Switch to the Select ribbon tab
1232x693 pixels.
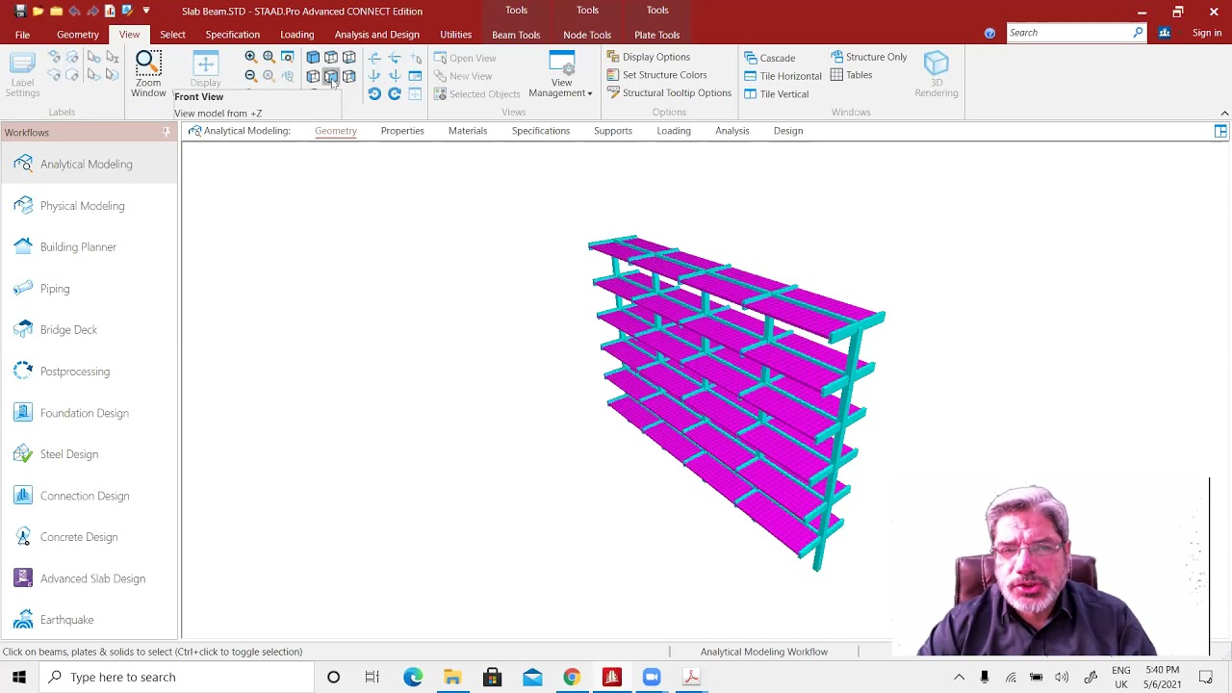click(173, 35)
